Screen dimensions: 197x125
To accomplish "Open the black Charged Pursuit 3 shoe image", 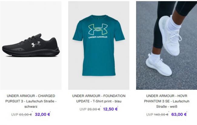I will click(31, 46).
